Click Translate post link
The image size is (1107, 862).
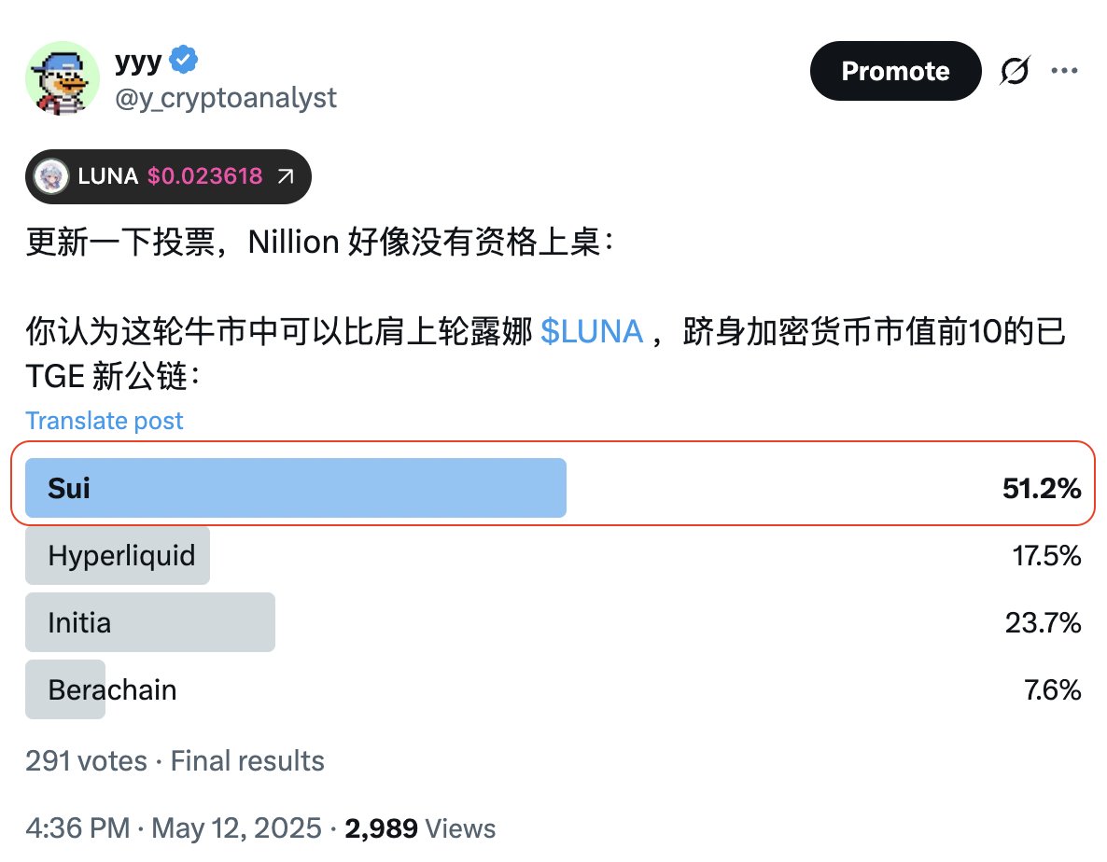(x=105, y=421)
